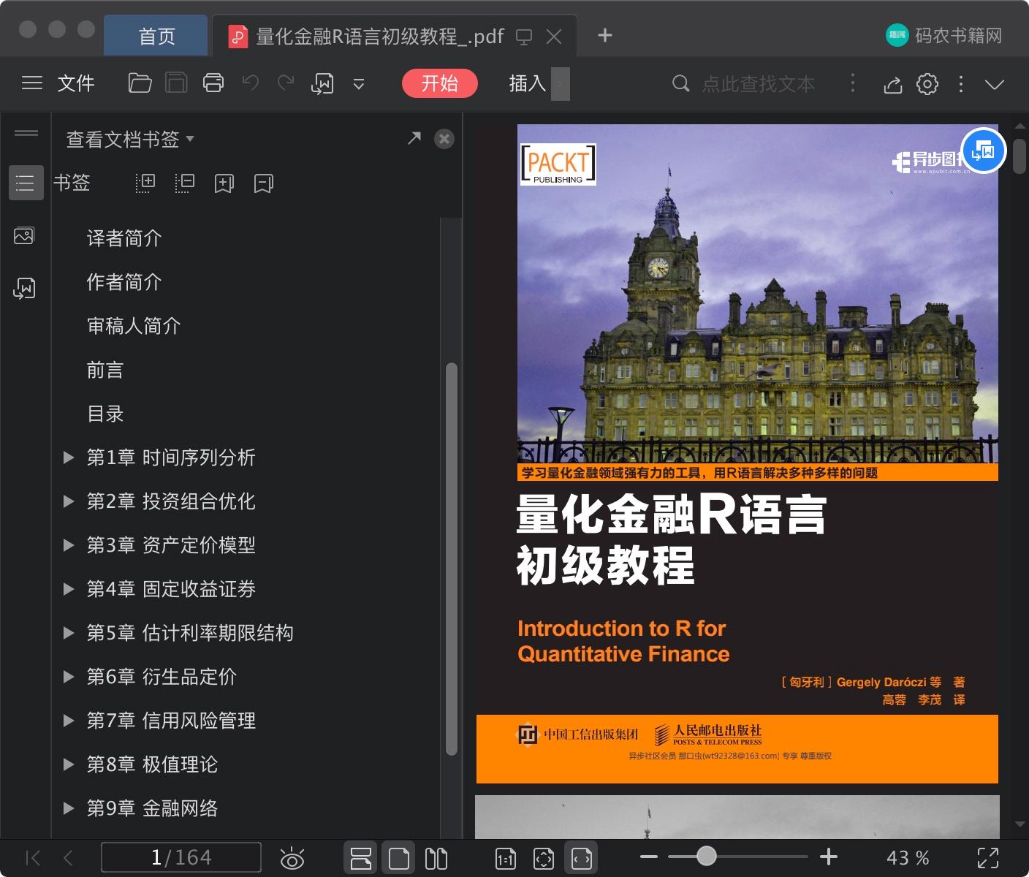
Task: Click the page number field 1/164
Action: [x=181, y=857]
